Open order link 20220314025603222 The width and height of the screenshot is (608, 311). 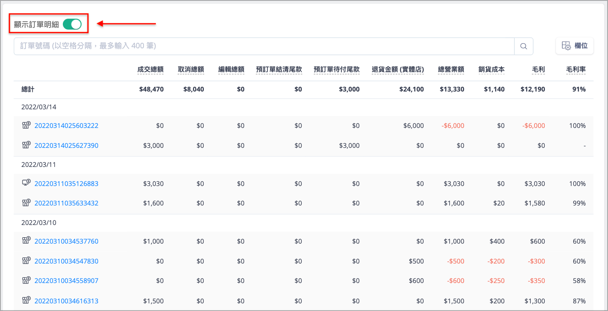tap(66, 126)
